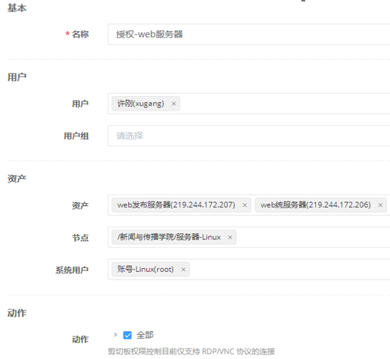Click the 资产 field label
This screenshot has height=359, width=390.
click(80, 205)
